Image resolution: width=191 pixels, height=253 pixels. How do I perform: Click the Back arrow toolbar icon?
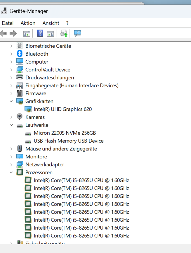coord(4,34)
